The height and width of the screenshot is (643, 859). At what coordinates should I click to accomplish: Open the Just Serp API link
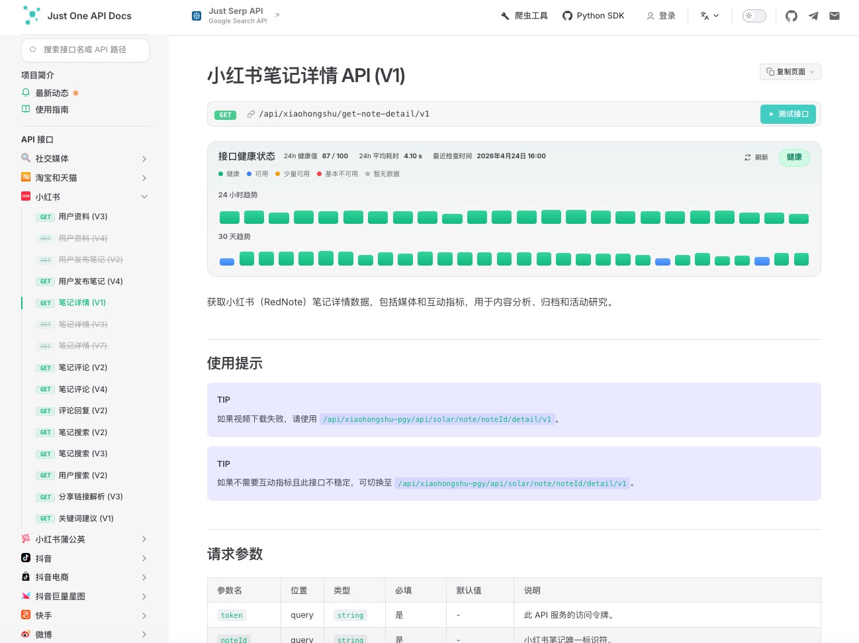point(236,16)
